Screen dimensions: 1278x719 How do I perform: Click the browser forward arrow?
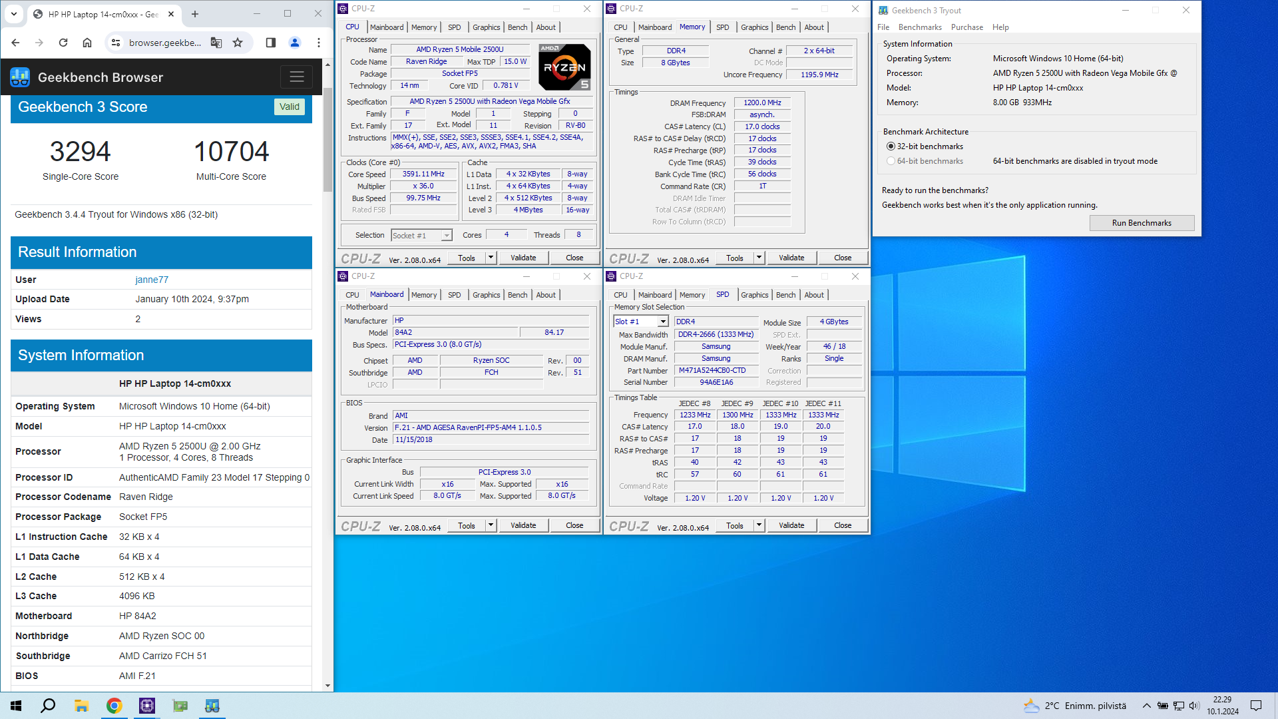pos(39,43)
